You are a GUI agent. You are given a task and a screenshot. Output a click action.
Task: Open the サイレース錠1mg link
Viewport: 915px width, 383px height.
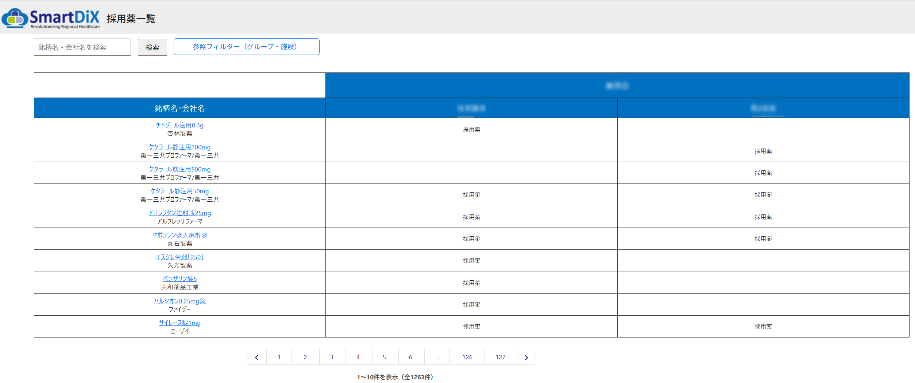[x=180, y=323]
